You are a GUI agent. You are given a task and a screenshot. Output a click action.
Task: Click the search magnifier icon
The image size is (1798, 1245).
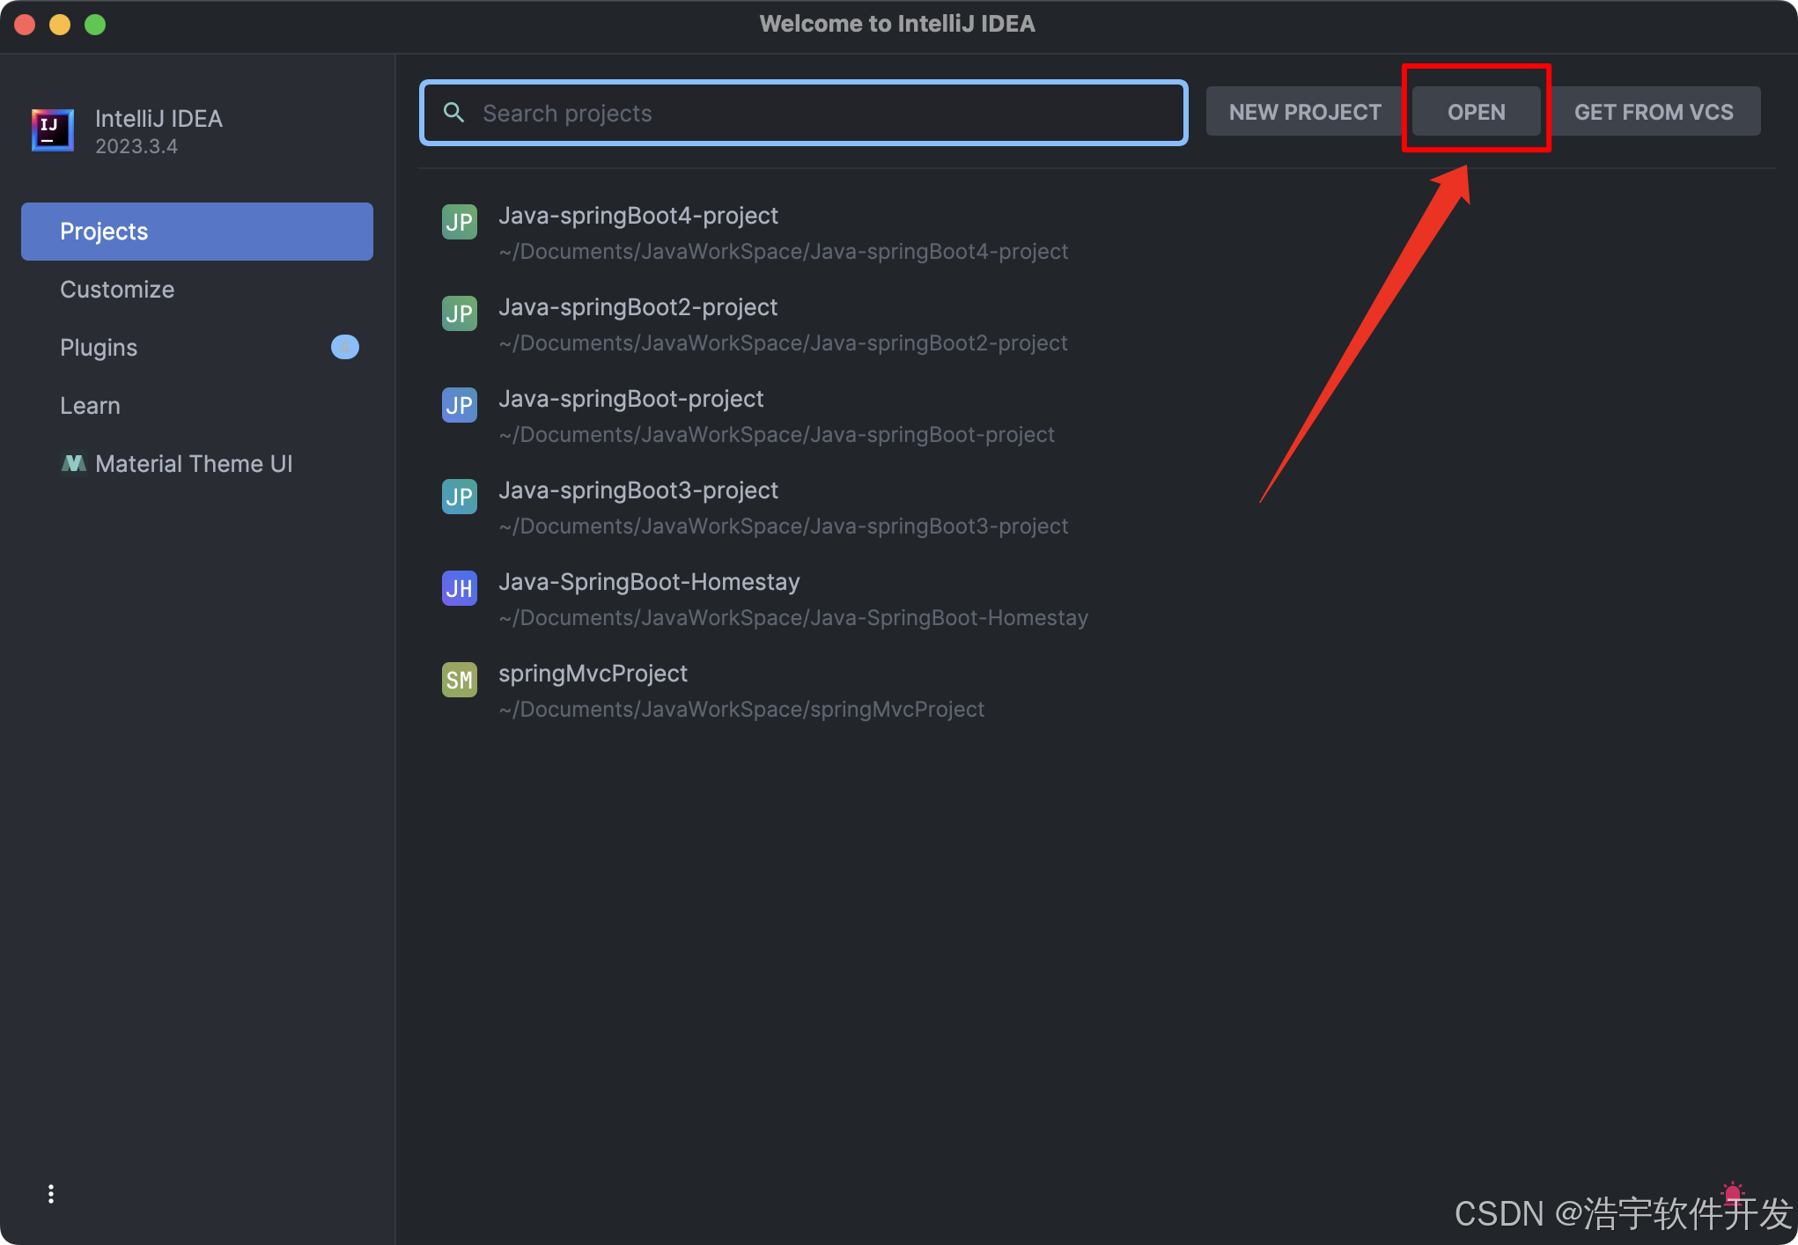pos(453,113)
